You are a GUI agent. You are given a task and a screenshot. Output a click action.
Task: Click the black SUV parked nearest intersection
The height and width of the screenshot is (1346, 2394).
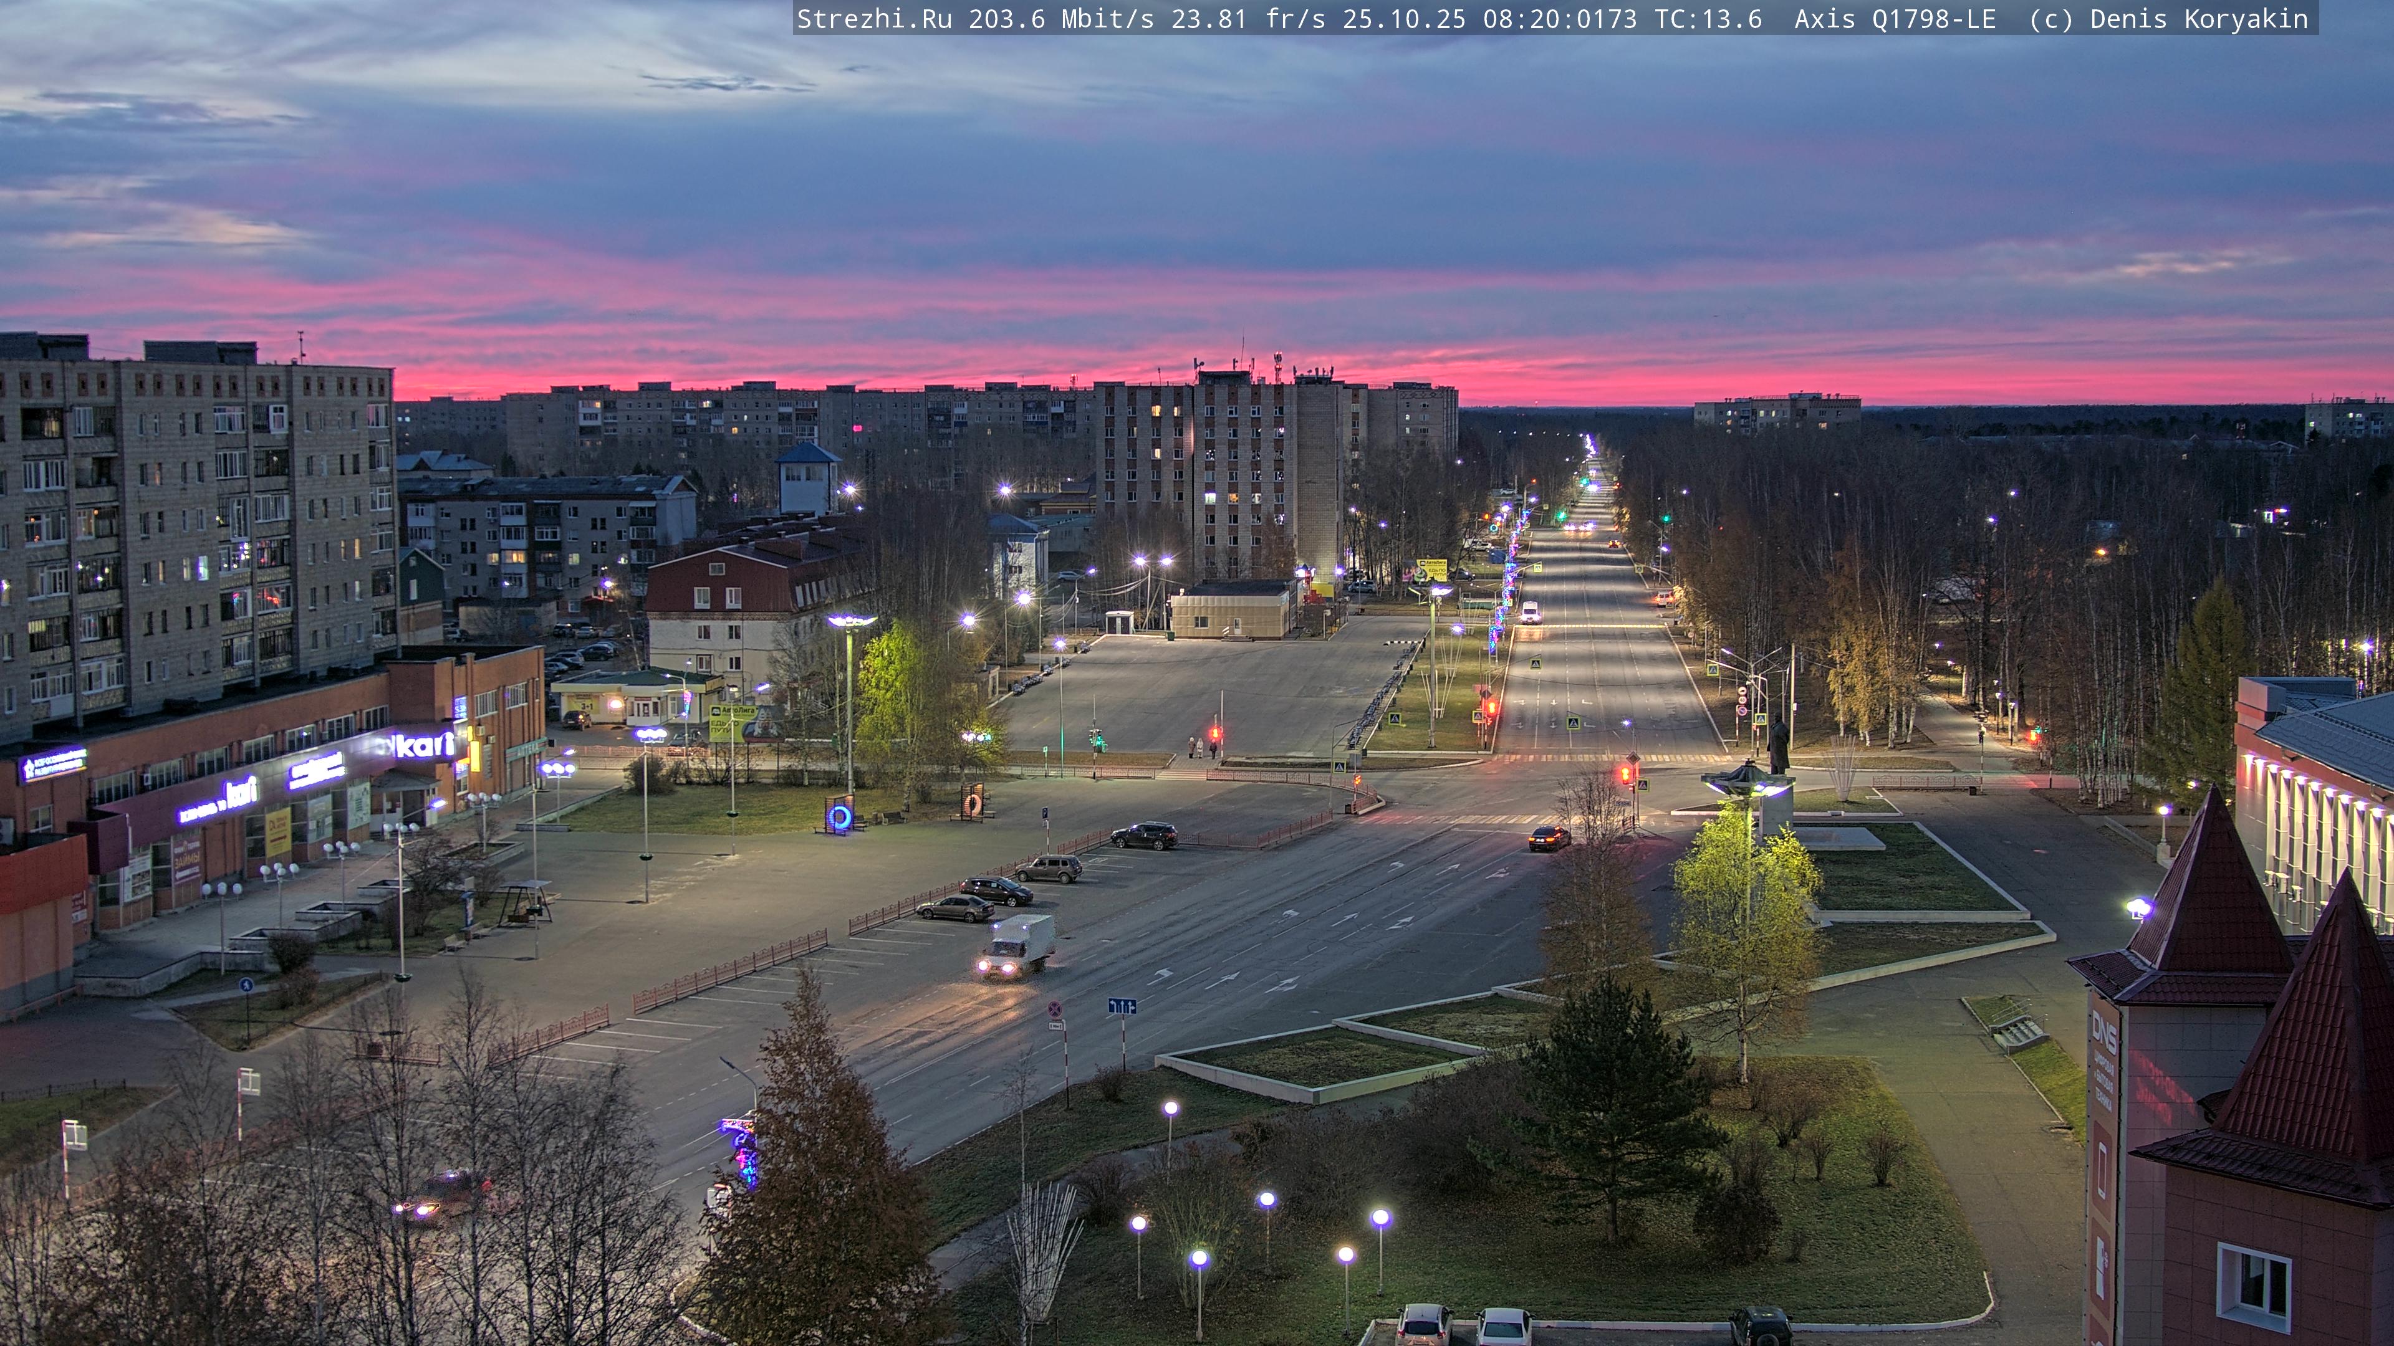click(x=1144, y=835)
